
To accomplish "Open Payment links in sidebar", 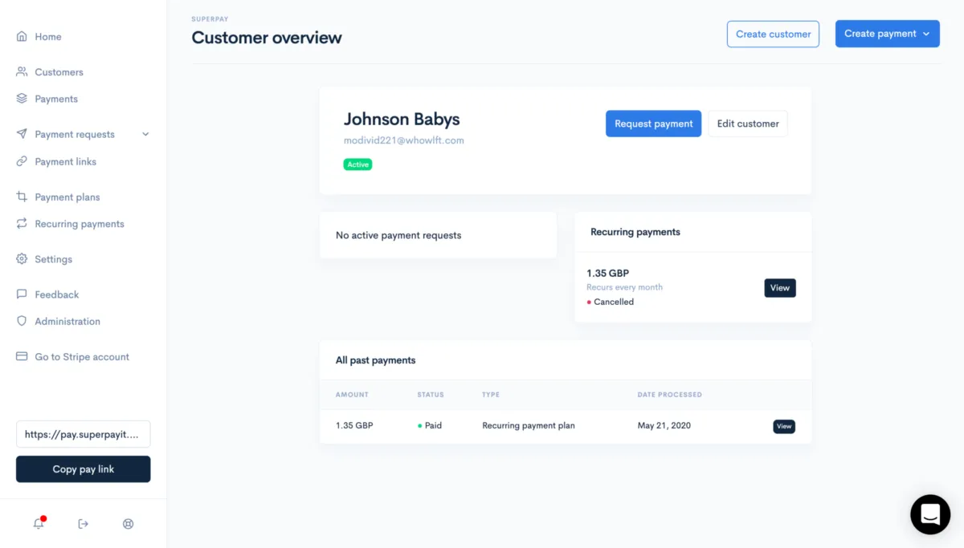I will [x=65, y=162].
